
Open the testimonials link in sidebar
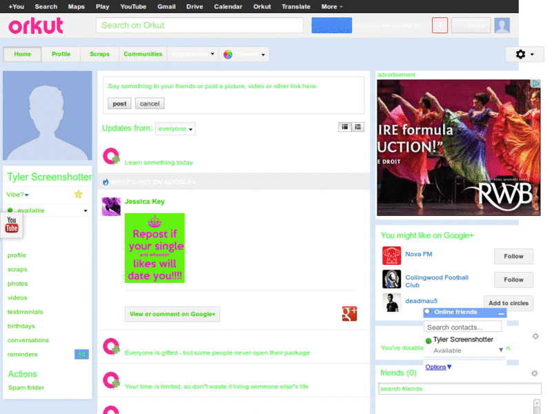click(26, 312)
